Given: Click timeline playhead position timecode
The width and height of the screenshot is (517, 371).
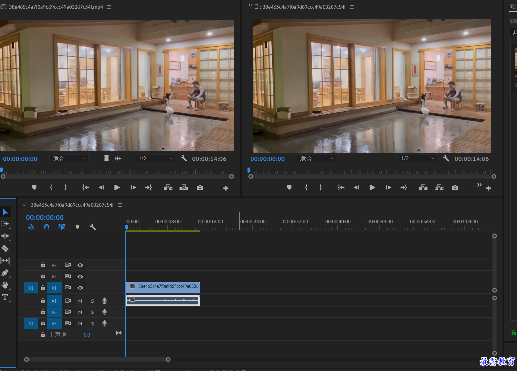Looking at the screenshot, I should 45,217.
